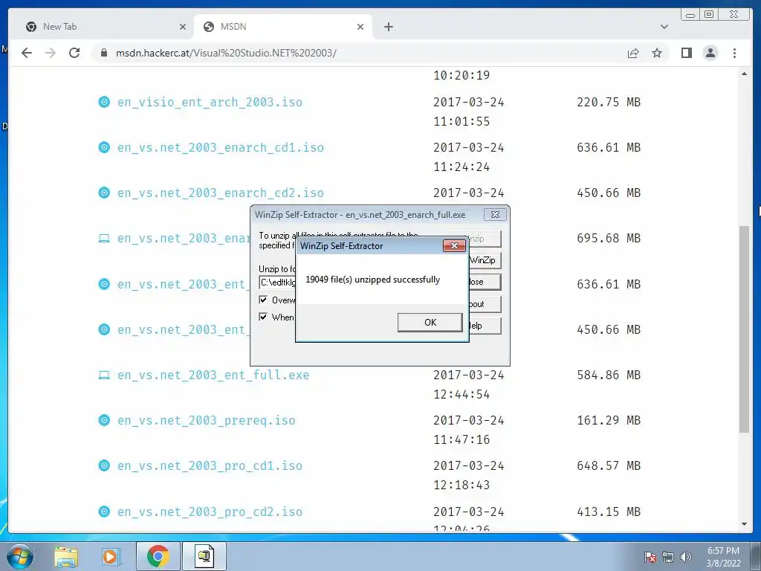Open en_vs.net_2003_ent_full.exe link
Image resolution: width=761 pixels, height=571 pixels.
(213, 375)
